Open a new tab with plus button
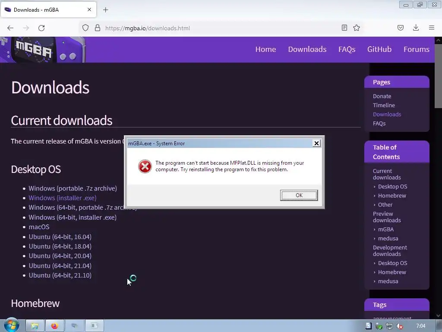 (x=105, y=10)
